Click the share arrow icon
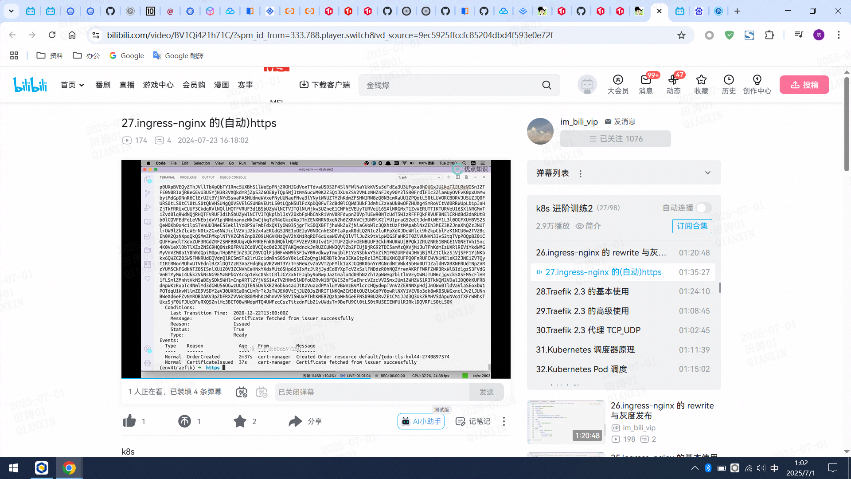 (295, 421)
